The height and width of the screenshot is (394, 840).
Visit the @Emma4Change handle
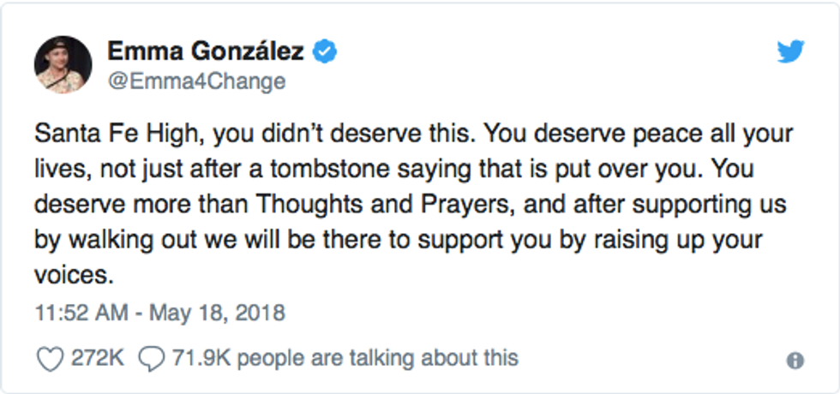tap(195, 81)
